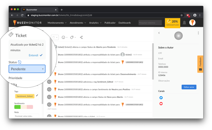Screen dimensions: 212x130
Task: Open the author panel three-dot menu
Action: [198, 33]
